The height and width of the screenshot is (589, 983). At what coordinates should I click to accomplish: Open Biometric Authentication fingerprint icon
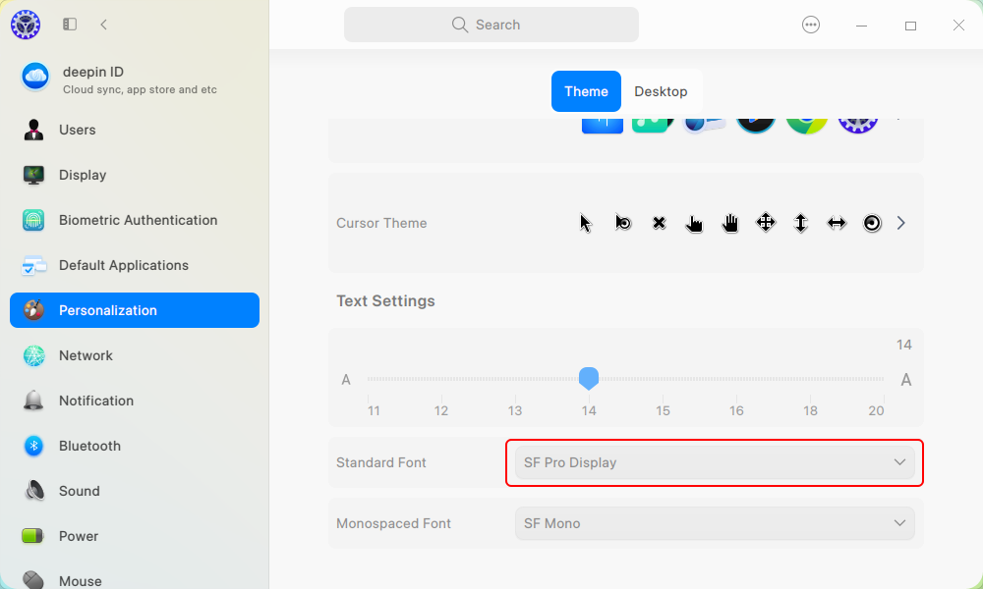pyautogui.click(x=33, y=220)
